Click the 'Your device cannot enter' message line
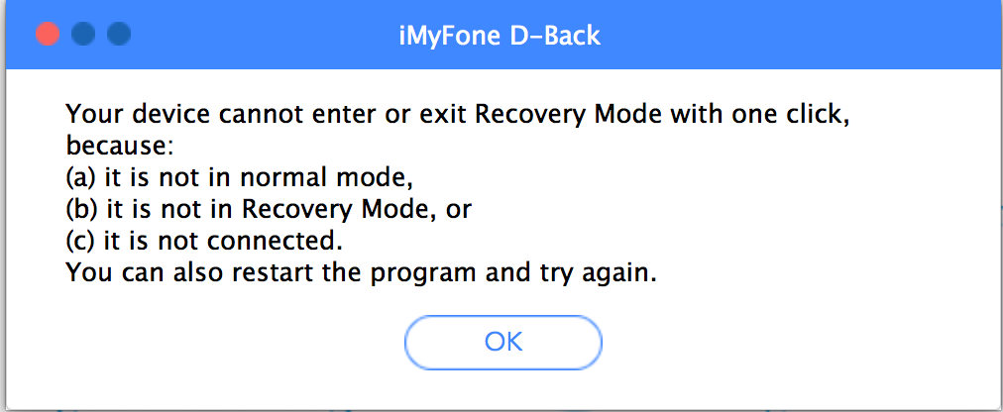Viewport: 1003px width, 412px height. coord(458,114)
